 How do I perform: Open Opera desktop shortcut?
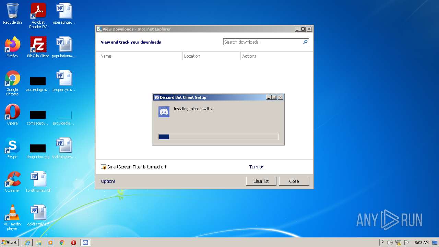(12, 115)
